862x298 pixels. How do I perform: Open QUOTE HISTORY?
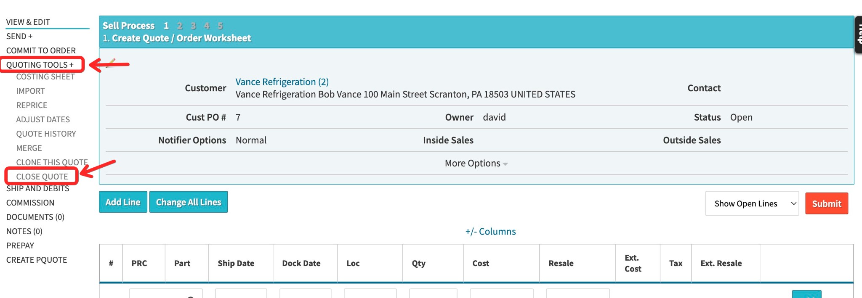click(46, 134)
